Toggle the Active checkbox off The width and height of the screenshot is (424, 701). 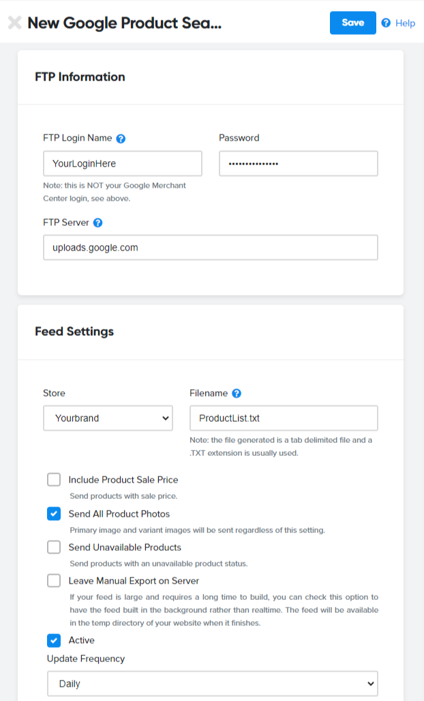[54, 640]
